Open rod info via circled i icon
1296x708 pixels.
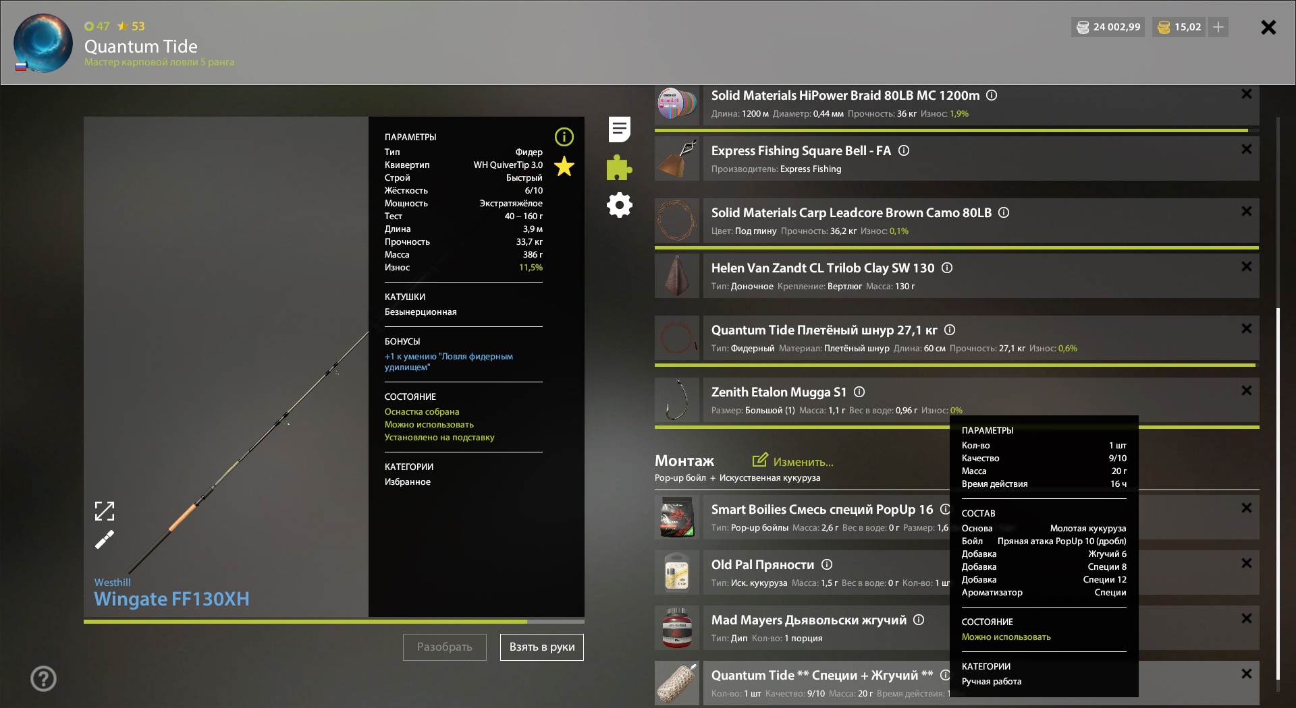tap(564, 138)
